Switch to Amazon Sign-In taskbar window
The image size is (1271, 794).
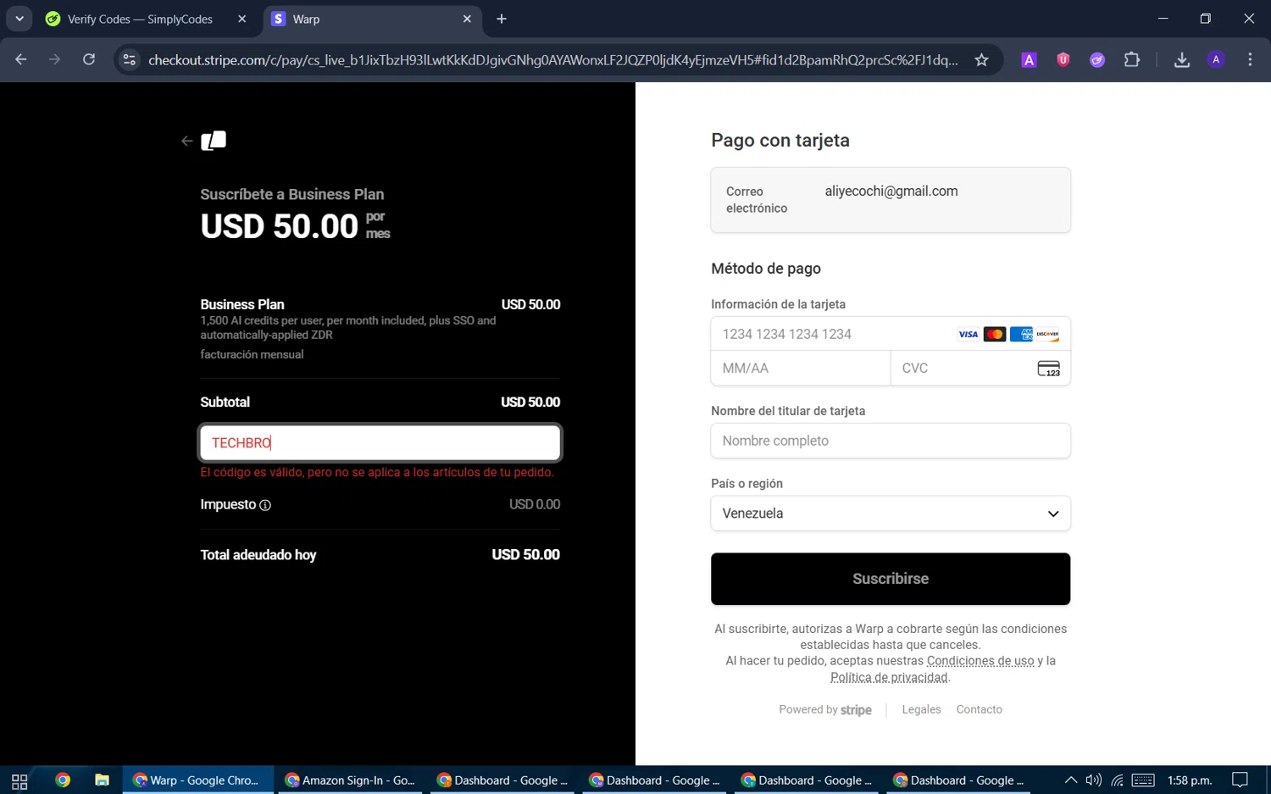coord(350,780)
